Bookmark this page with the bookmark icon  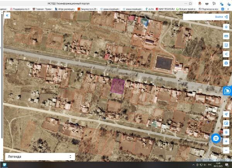tap(190, 3)
